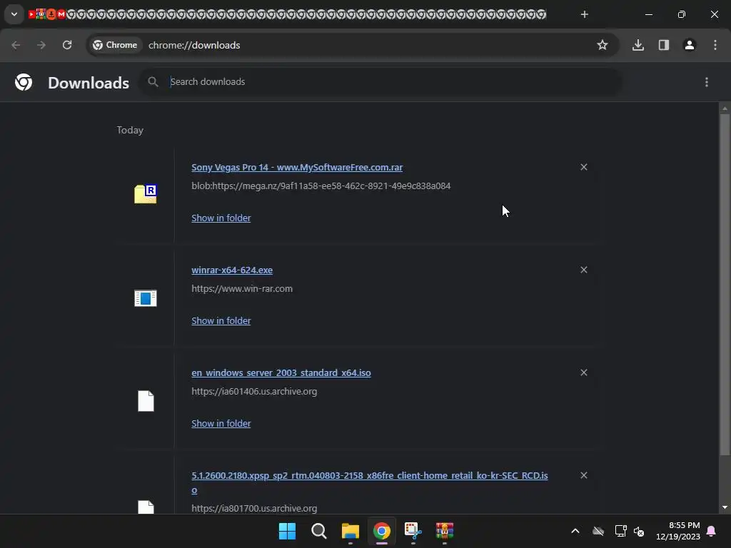This screenshot has height=548, width=731.
Task: Remove Sony Vegas Pro download from list
Action: (584, 167)
